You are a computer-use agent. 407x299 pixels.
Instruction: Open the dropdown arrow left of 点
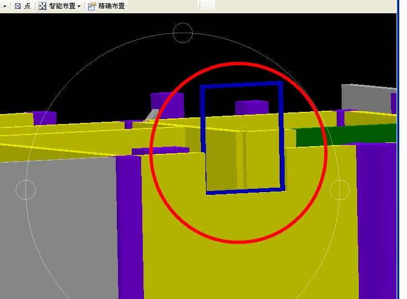pyautogui.click(x=4, y=6)
